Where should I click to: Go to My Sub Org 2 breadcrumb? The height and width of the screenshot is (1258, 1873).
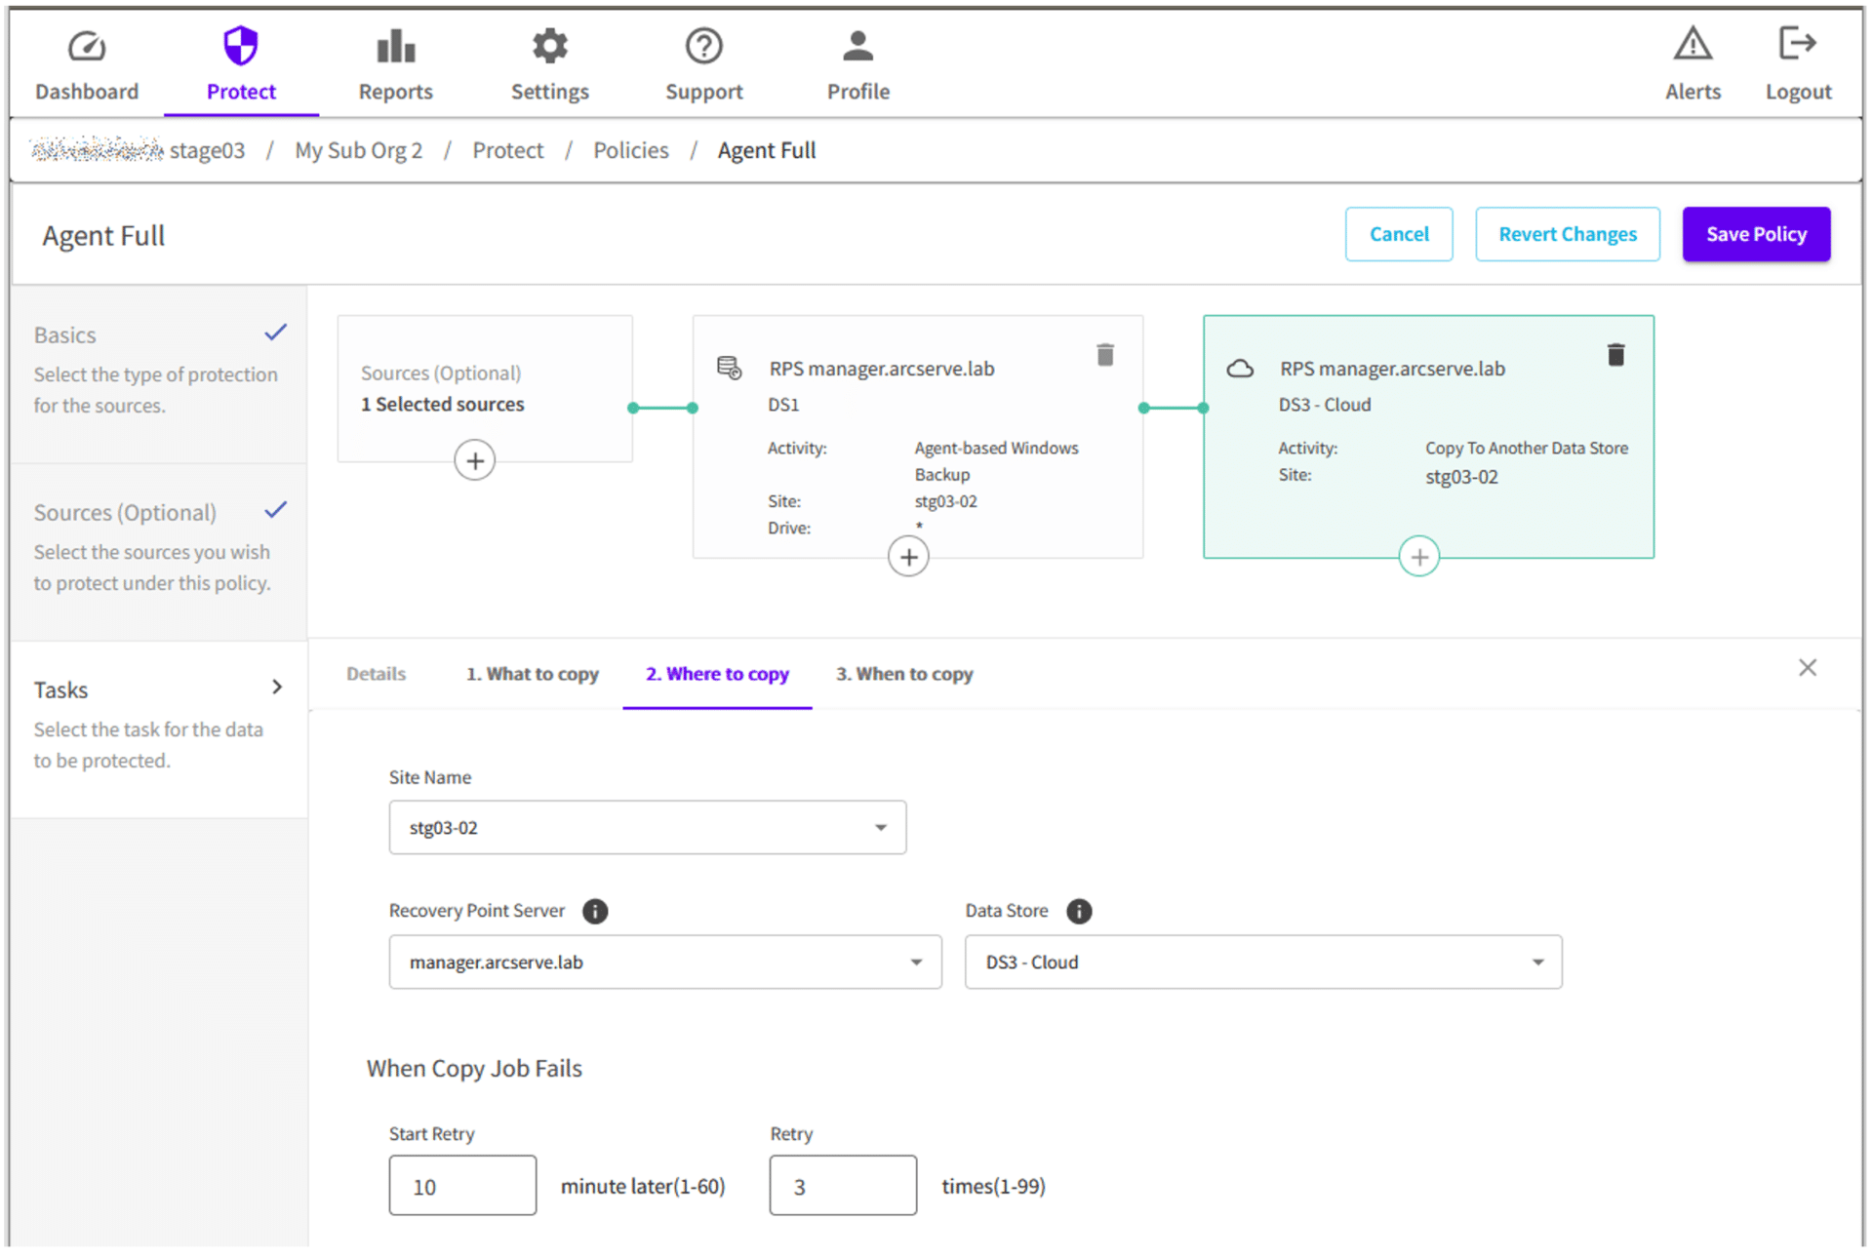358,151
